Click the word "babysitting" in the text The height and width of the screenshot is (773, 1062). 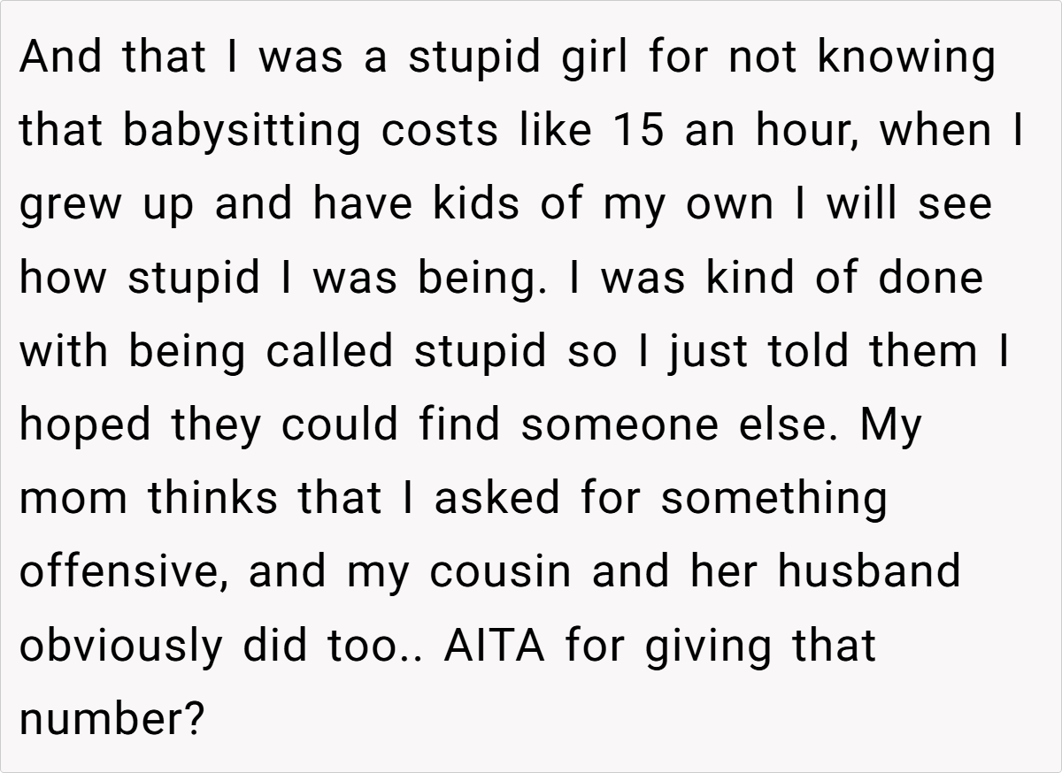point(242,132)
